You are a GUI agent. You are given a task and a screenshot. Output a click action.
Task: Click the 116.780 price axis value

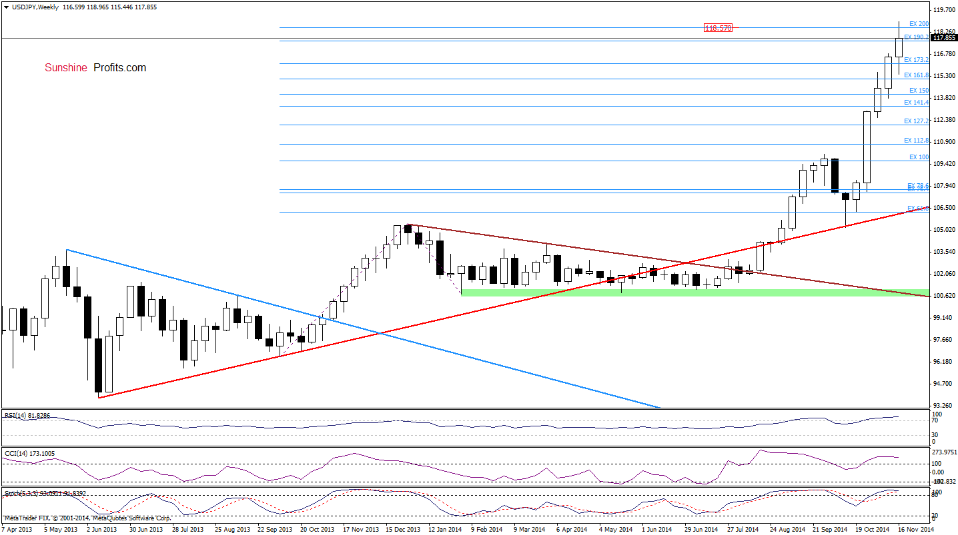tap(945, 54)
